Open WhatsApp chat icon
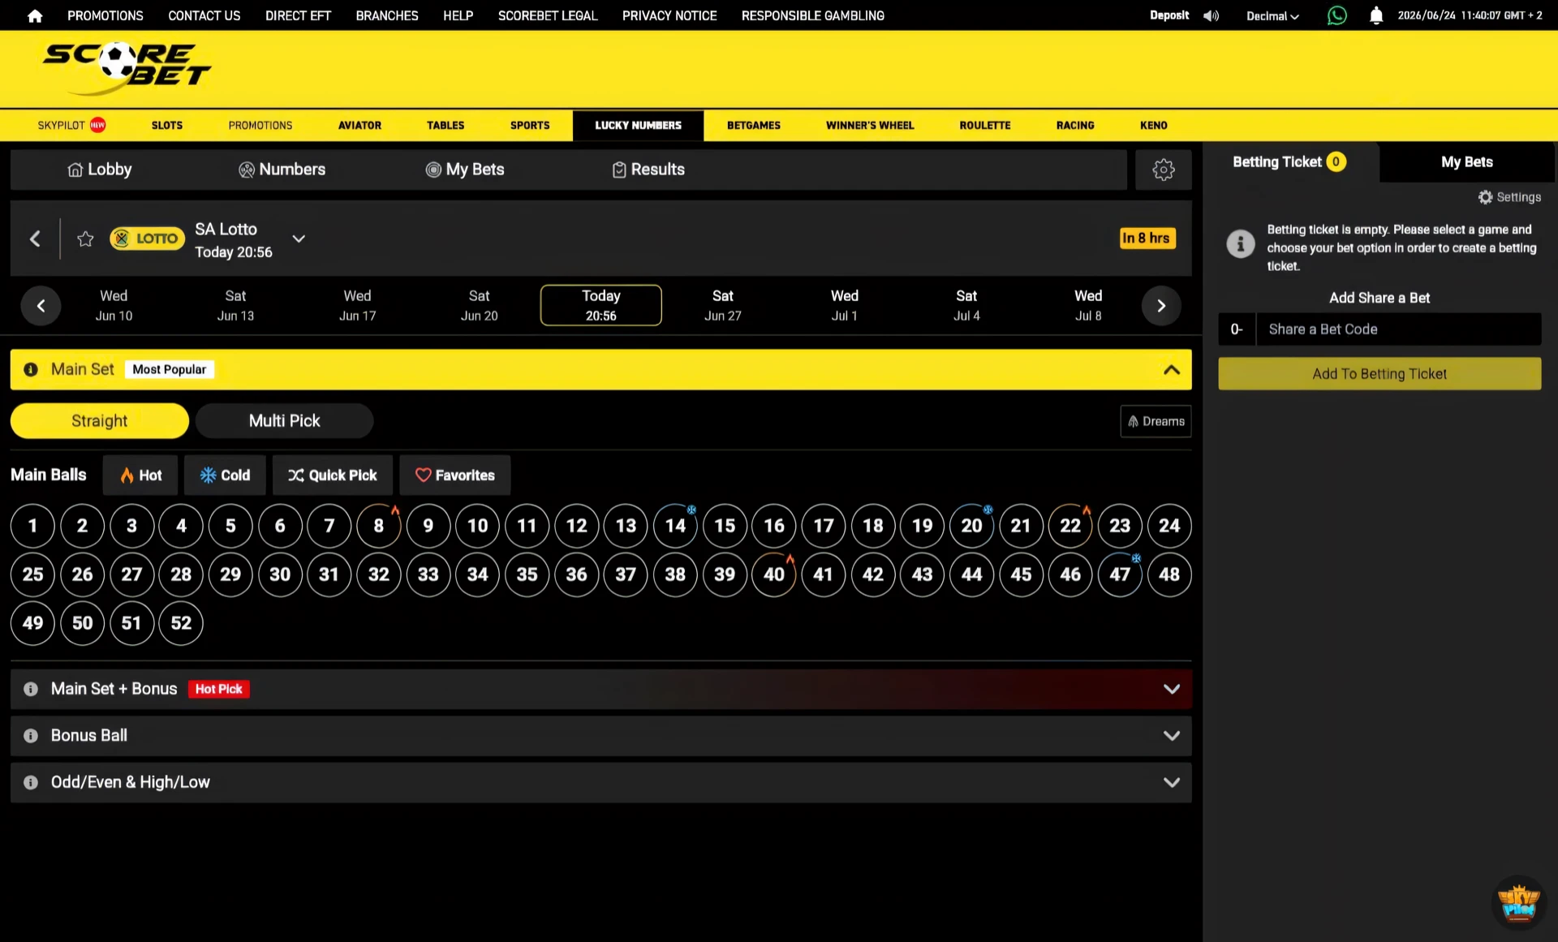The width and height of the screenshot is (1558, 942). coord(1336,15)
